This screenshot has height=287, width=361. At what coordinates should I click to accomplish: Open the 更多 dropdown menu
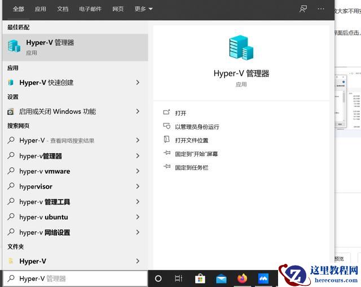[x=144, y=9]
